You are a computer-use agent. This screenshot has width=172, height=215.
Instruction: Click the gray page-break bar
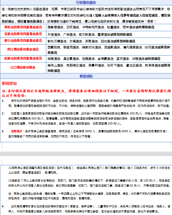coord(86,154)
